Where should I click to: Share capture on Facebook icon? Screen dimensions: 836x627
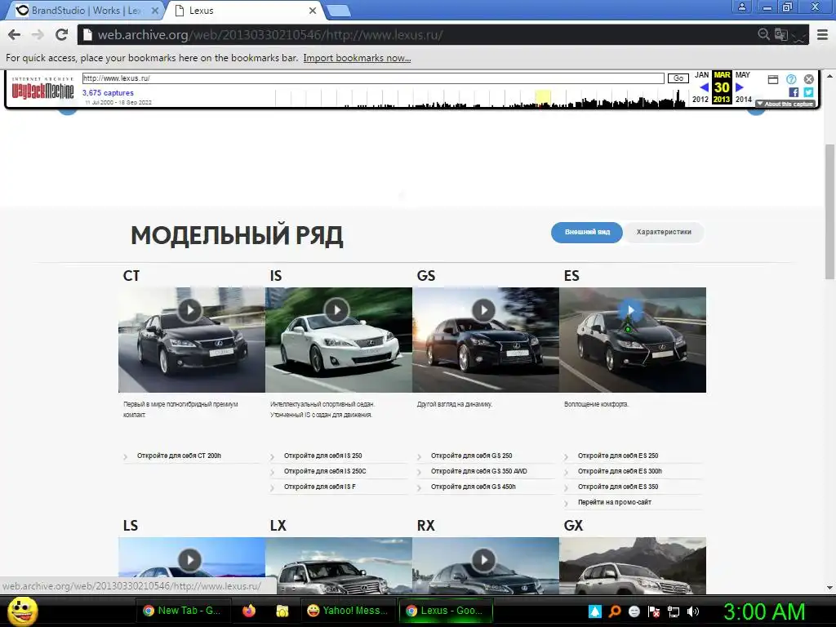[x=794, y=92]
